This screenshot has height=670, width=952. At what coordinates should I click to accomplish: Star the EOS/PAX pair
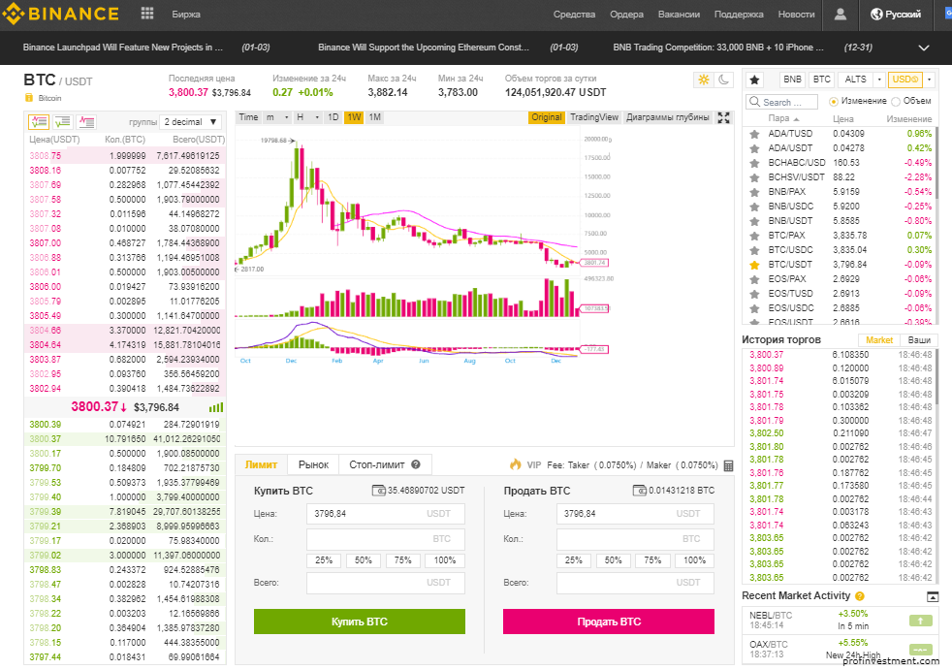click(x=754, y=279)
